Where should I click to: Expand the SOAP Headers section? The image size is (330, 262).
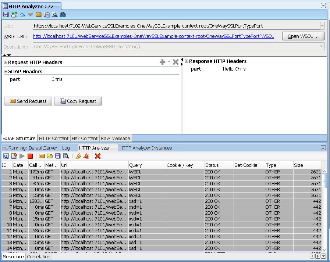pyautogui.click(x=6, y=72)
